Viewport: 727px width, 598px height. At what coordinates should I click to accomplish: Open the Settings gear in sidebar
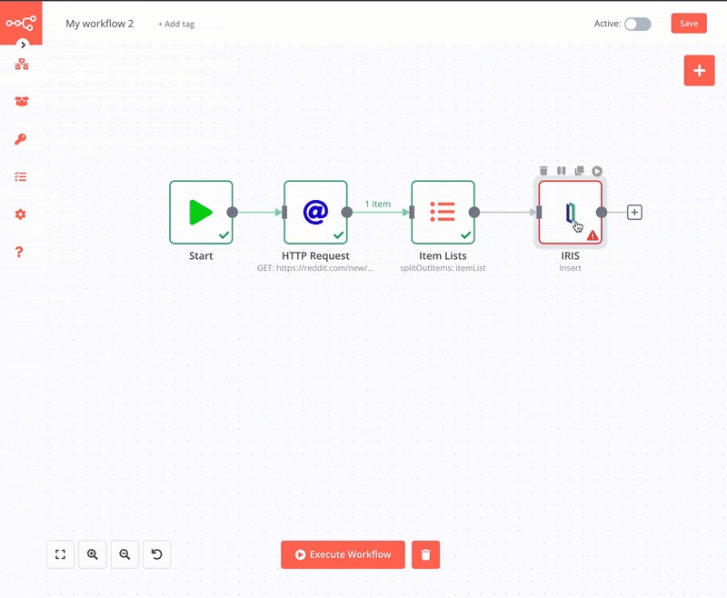21,214
